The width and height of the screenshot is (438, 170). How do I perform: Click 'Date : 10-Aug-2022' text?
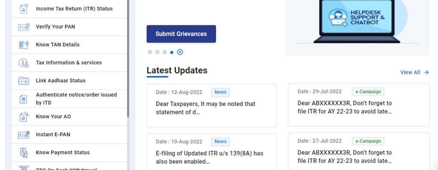click(179, 142)
